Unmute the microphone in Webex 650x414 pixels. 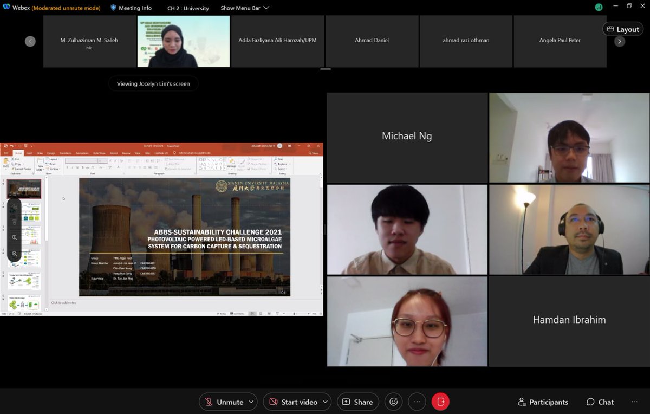(224, 402)
